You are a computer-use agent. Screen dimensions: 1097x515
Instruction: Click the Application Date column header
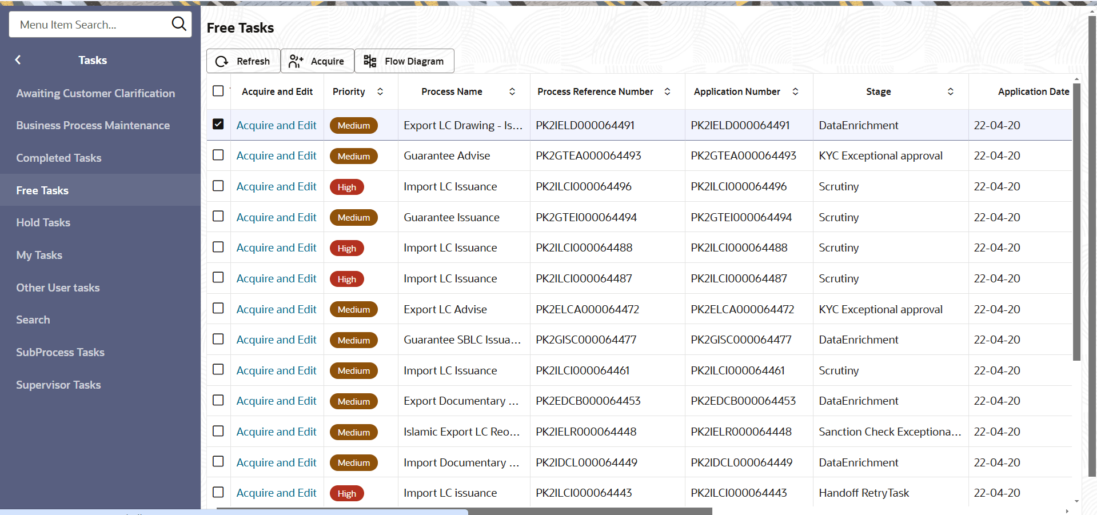(x=1034, y=91)
